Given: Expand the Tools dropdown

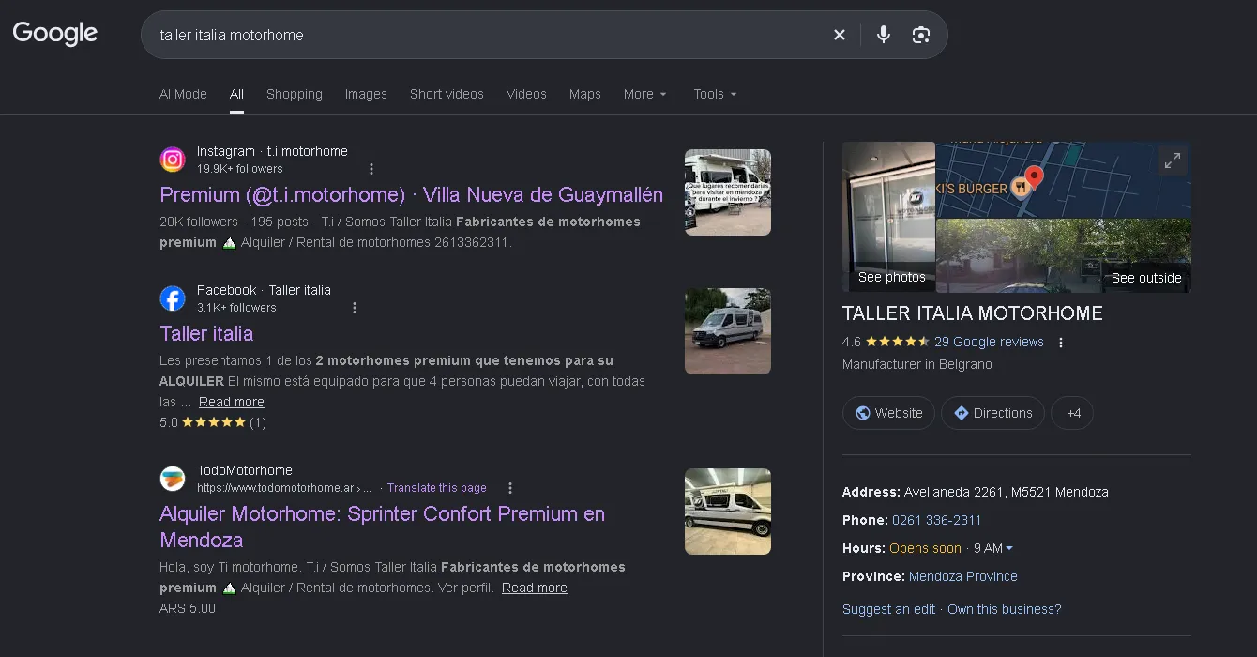Looking at the screenshot, I should (x=715, y=94).
